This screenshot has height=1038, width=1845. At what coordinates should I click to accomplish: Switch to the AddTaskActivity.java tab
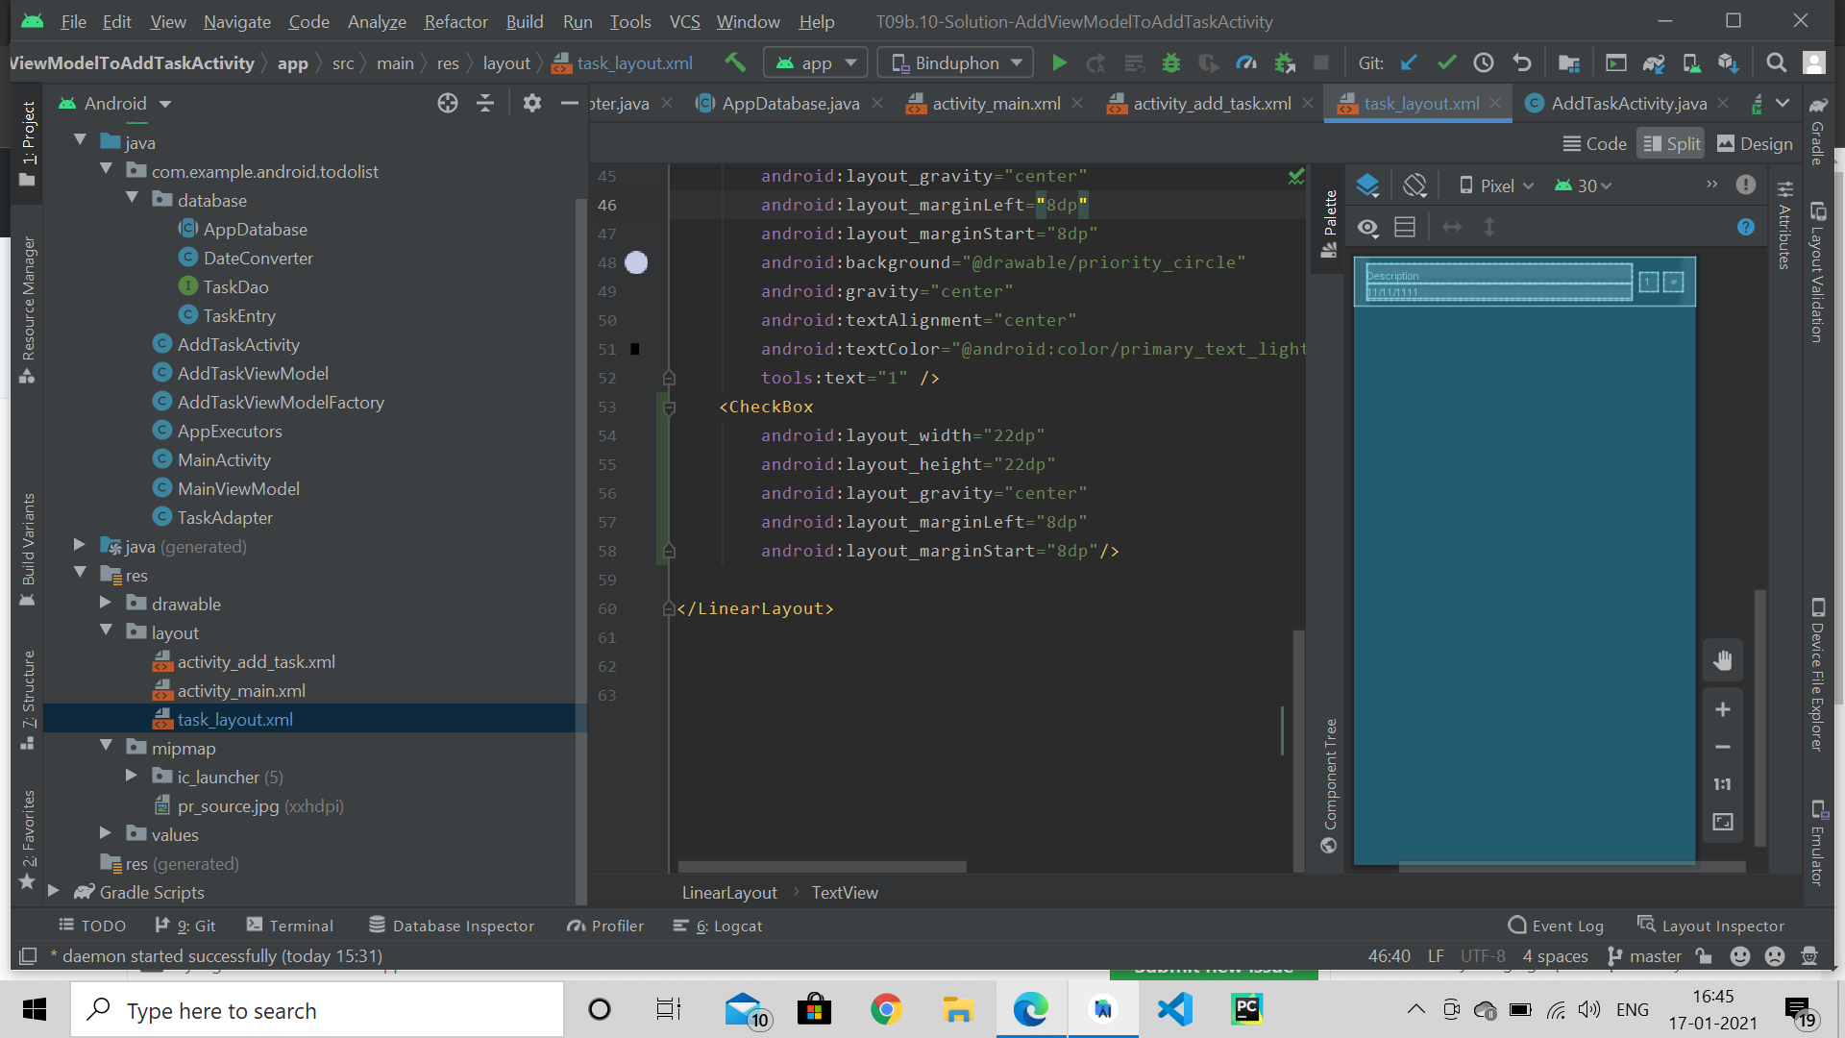click(1624, 103)
